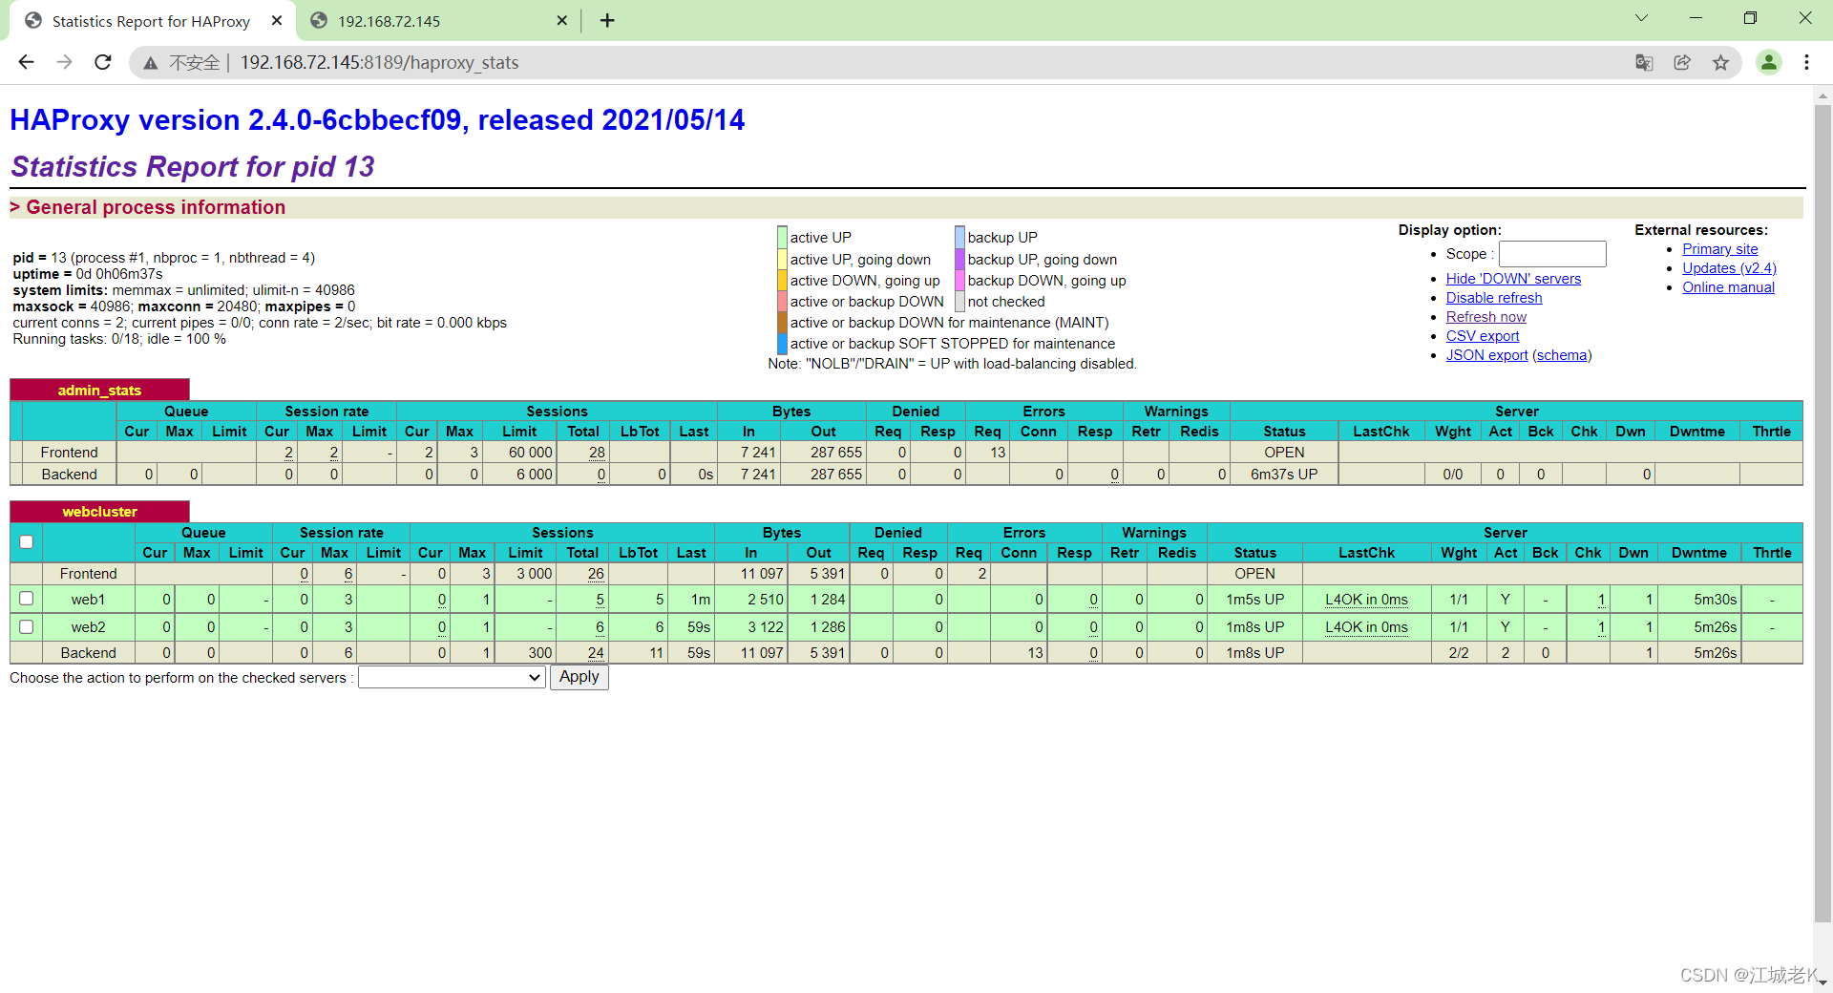Click Hide 'DOWN' servers link
This screenshot has width=1833, height=993.
point(1513,279)
